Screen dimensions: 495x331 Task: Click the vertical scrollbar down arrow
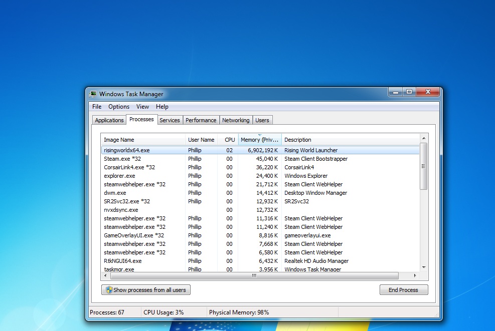(424, 267)
